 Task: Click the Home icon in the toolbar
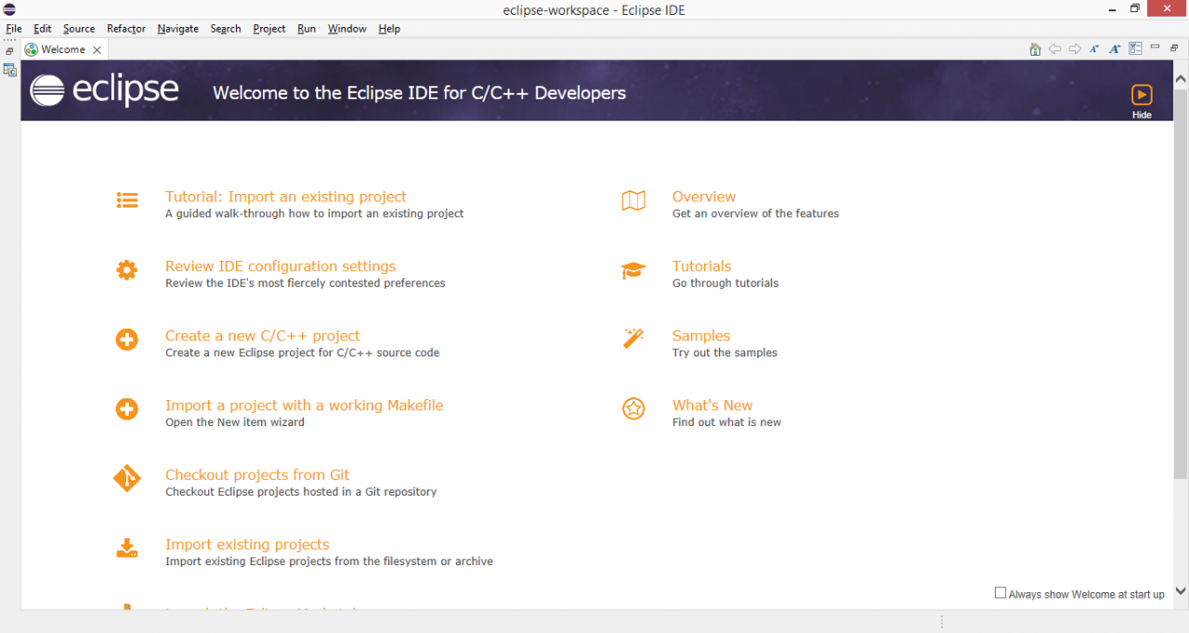[1035, 48]
